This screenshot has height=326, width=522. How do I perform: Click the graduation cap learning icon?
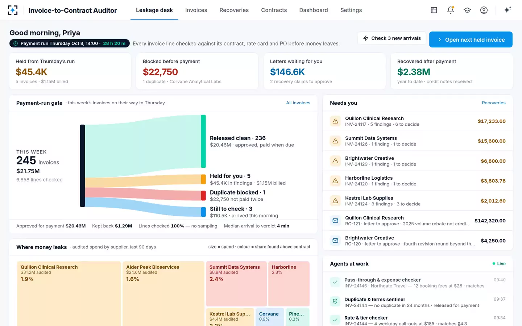467,10
